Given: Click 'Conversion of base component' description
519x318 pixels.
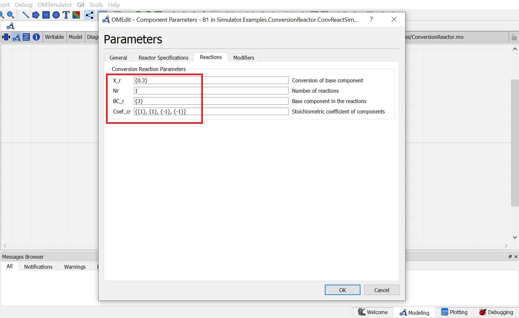Looking at the screenshot, I should [x=327, y=80].
